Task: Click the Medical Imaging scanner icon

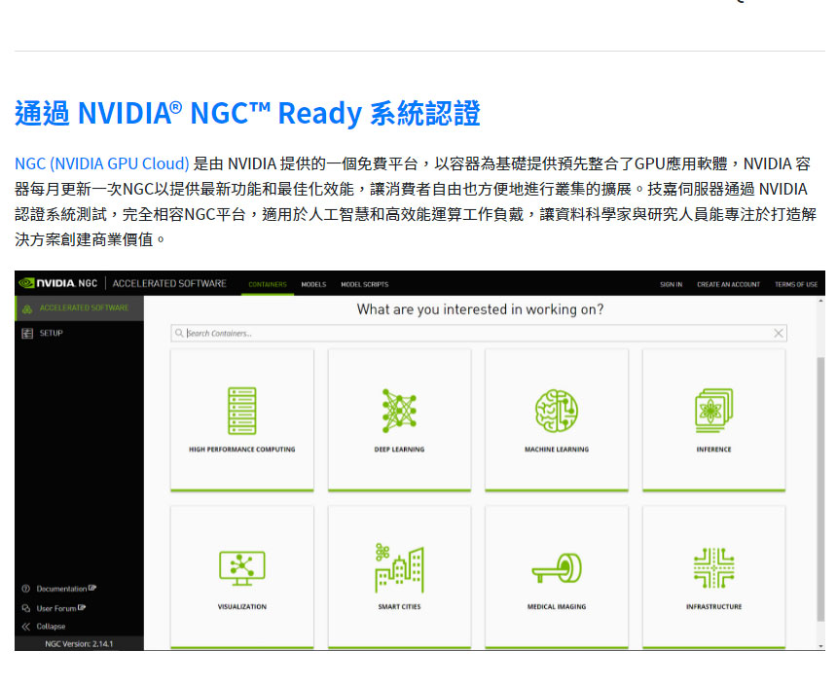Action: [x=557, y=568]
